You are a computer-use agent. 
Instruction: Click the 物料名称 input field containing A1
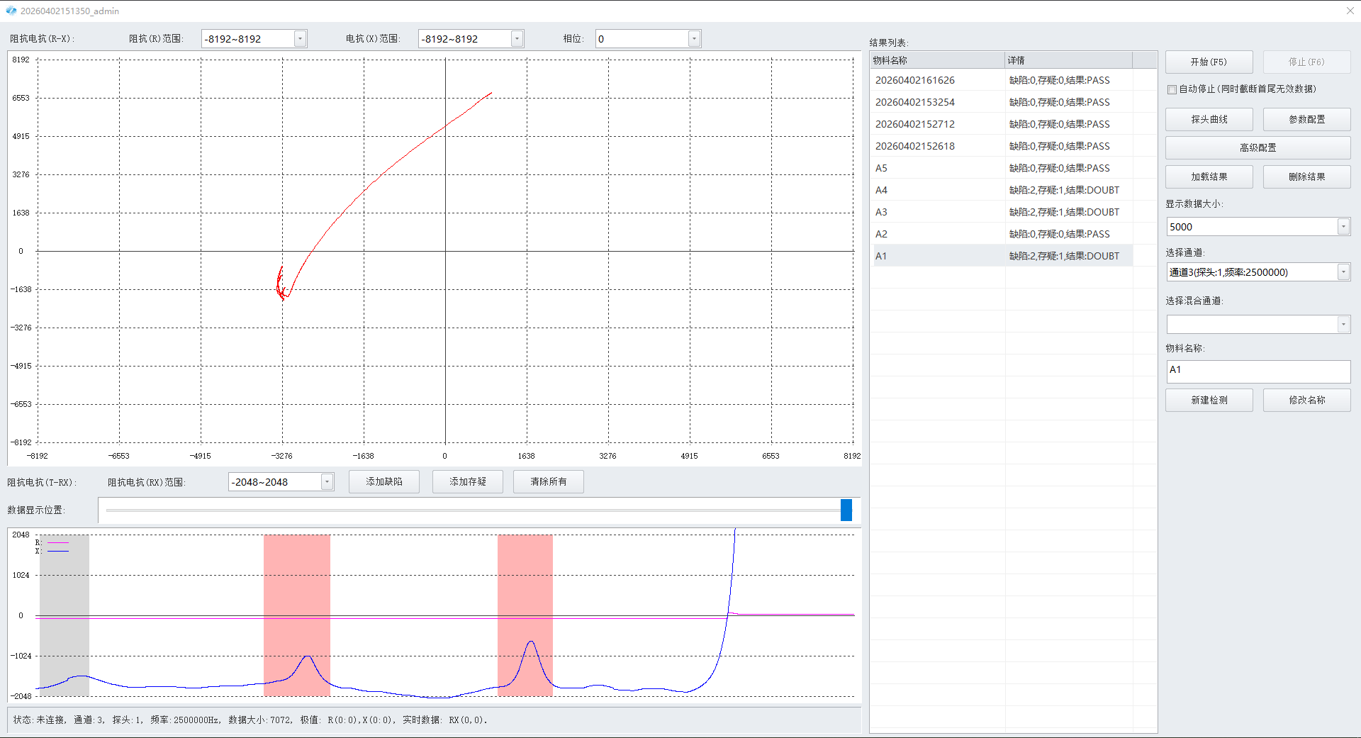click(x=1258, y=371)
